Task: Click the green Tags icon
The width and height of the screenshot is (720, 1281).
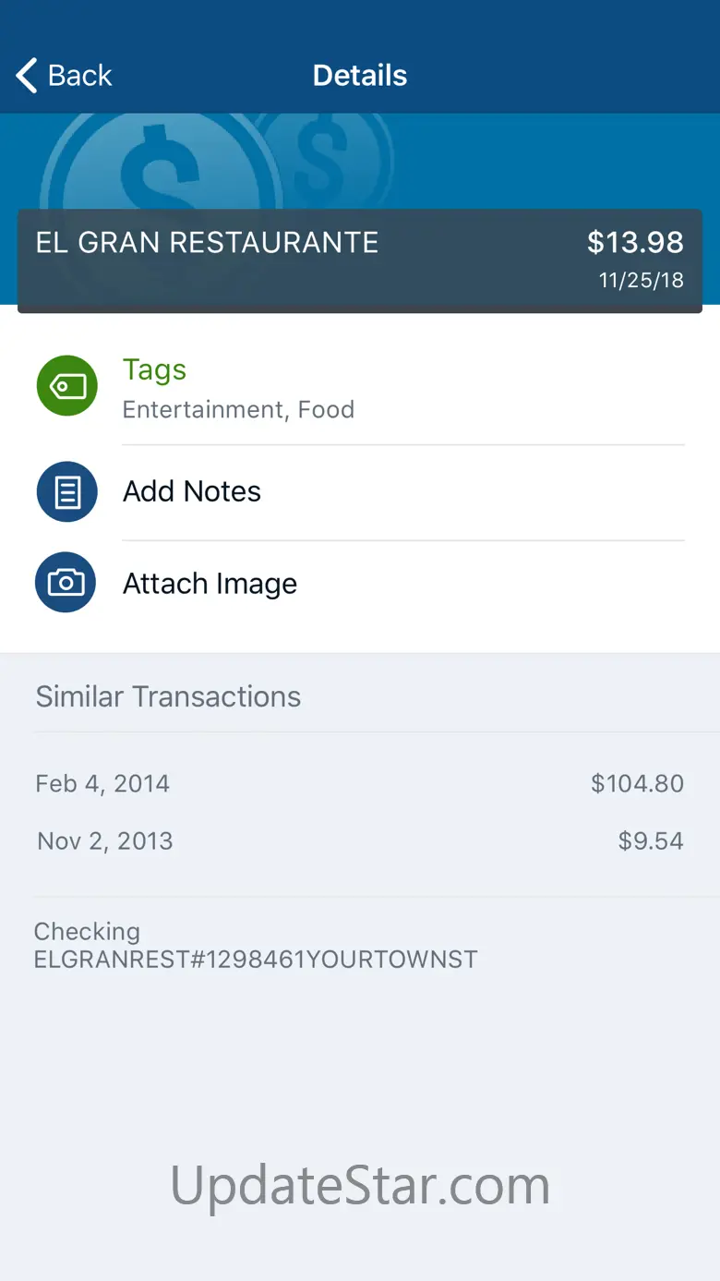Action: [67, 385]
